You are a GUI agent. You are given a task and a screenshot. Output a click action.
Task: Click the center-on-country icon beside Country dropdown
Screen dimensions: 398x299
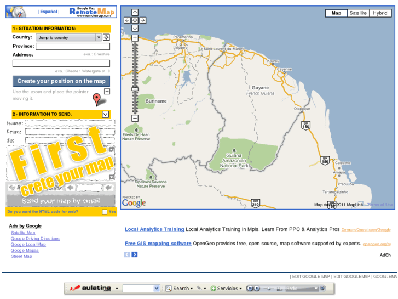[x=106, y=37]
